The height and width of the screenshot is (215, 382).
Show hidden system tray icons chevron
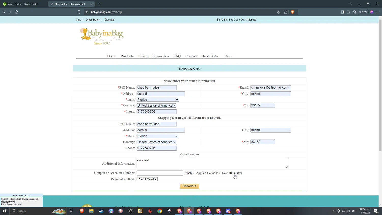pyautogui.click(x=334, y=211)
